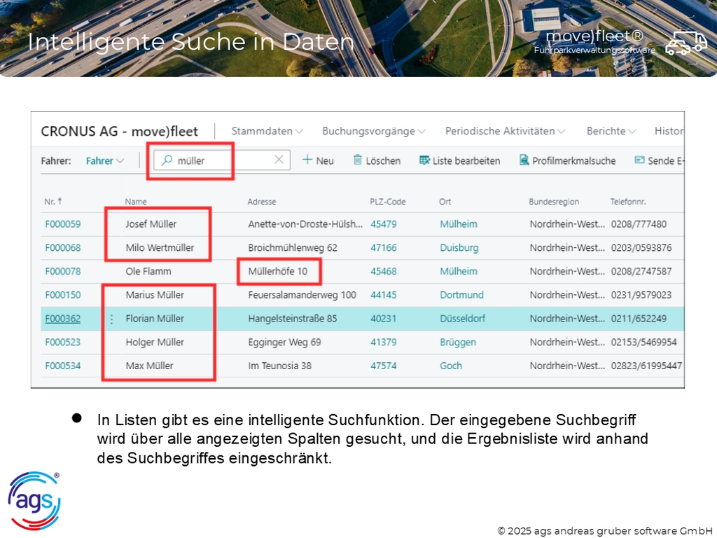This screenshot has width=717, height=538.
Task: Click the Liste bearbeiten grid icon
Action: pyautogui.click(x=424, y=160)
